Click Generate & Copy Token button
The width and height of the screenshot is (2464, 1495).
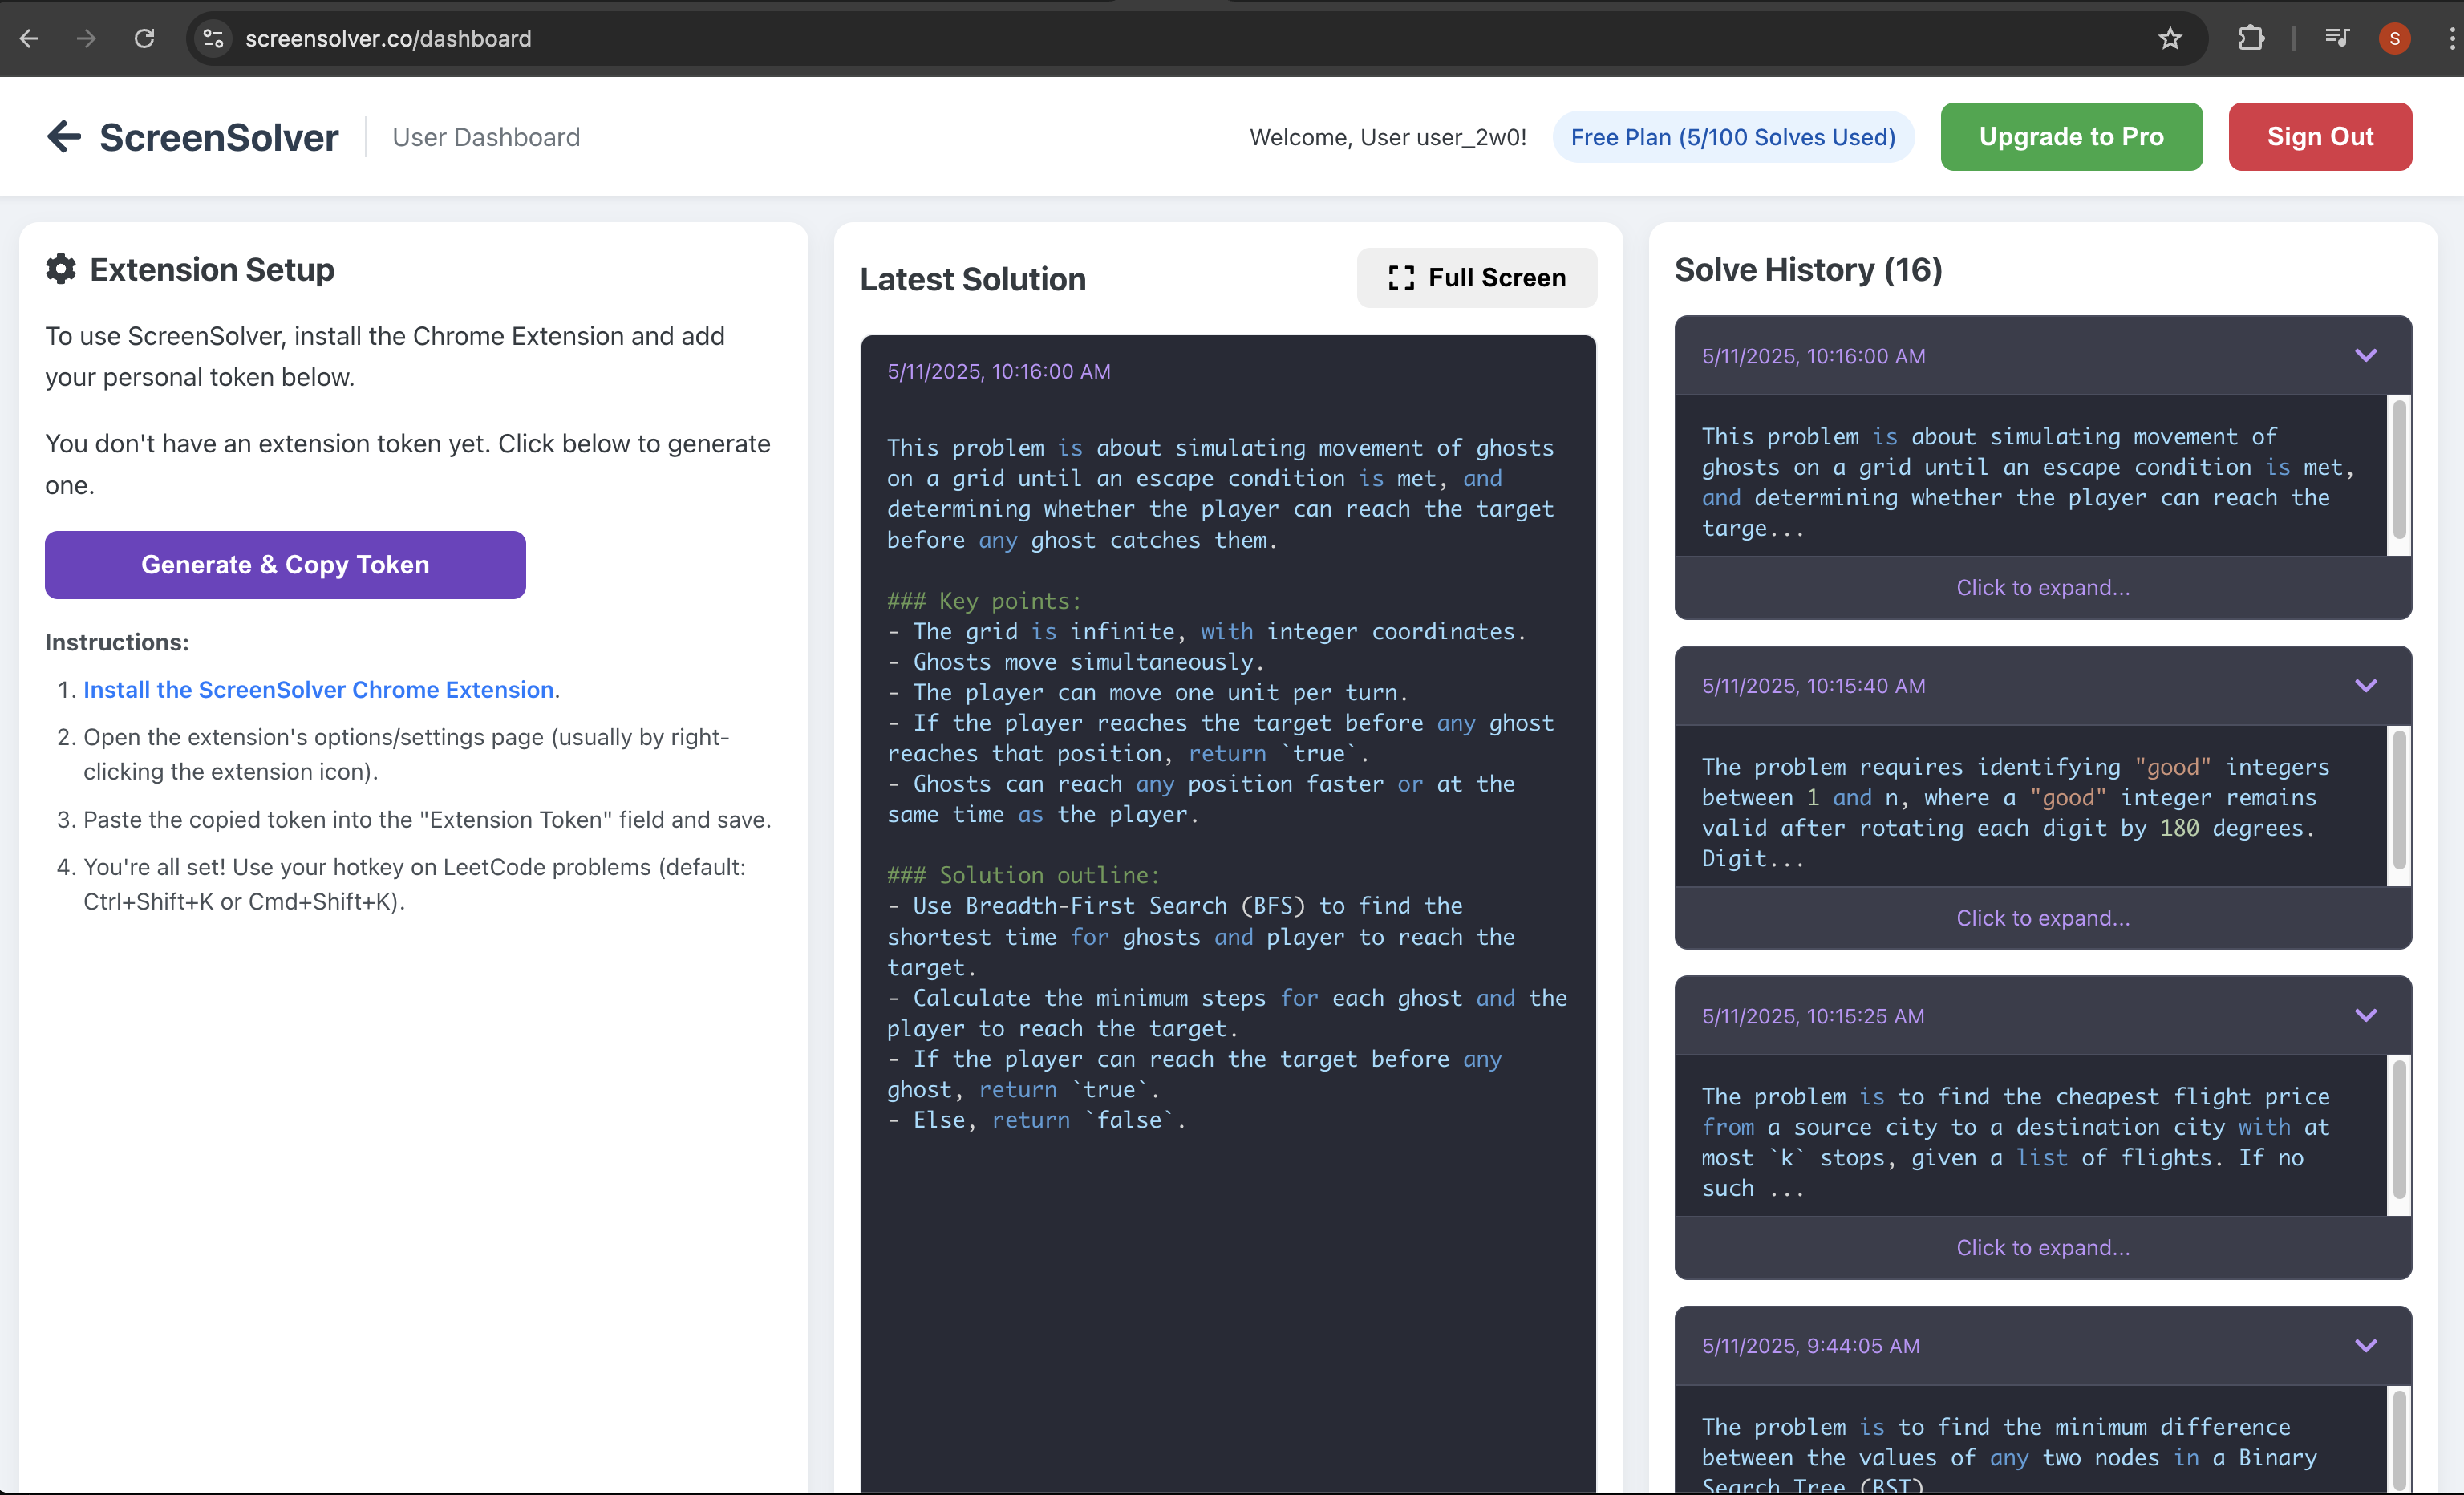coord(285,564)
